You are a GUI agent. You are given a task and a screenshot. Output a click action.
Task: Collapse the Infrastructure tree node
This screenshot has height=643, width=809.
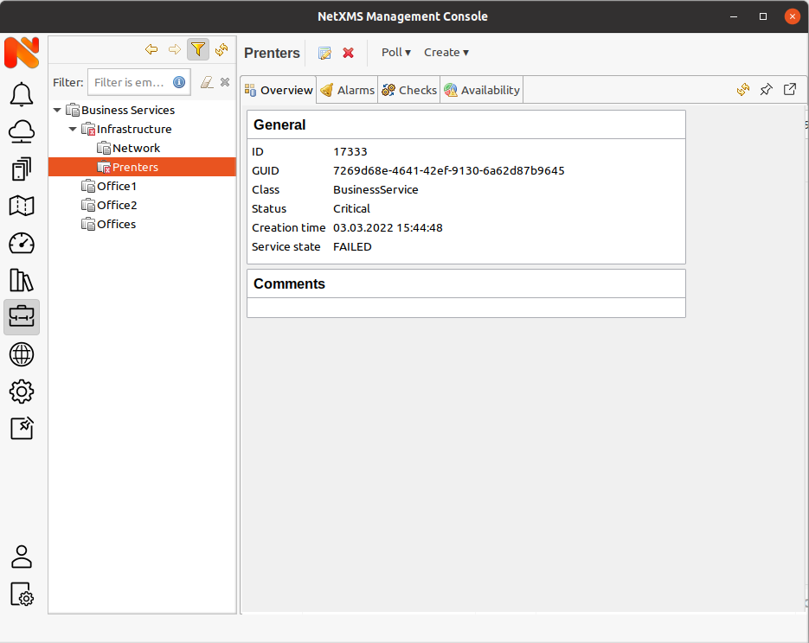coord(73,129)
